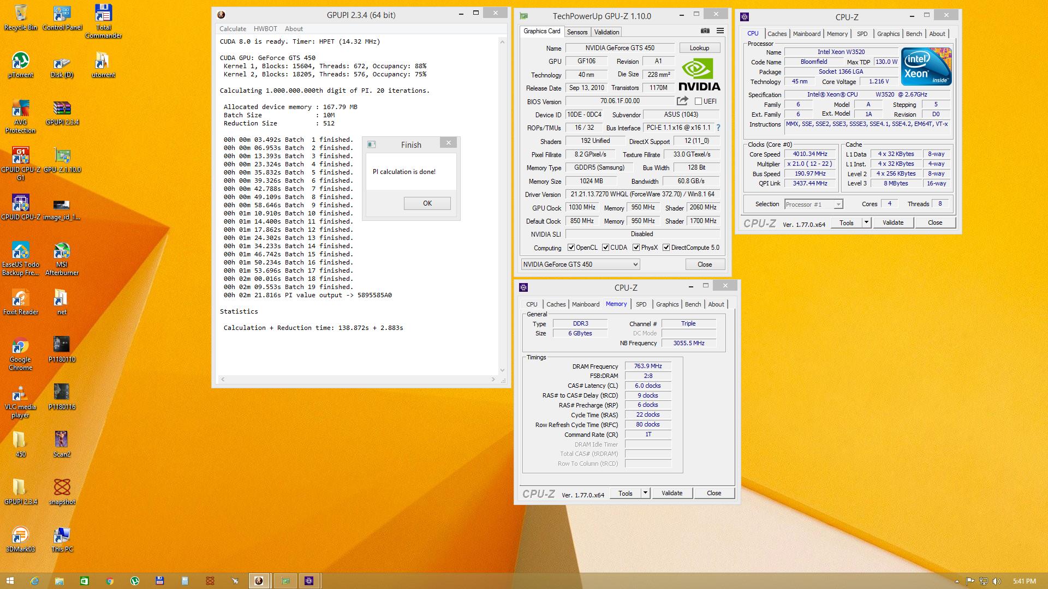The width and height of the screenshot is (1048, 589).
Task: Select the GPU-Z.1.10.0 desktop icon
Action: (62, 160)
